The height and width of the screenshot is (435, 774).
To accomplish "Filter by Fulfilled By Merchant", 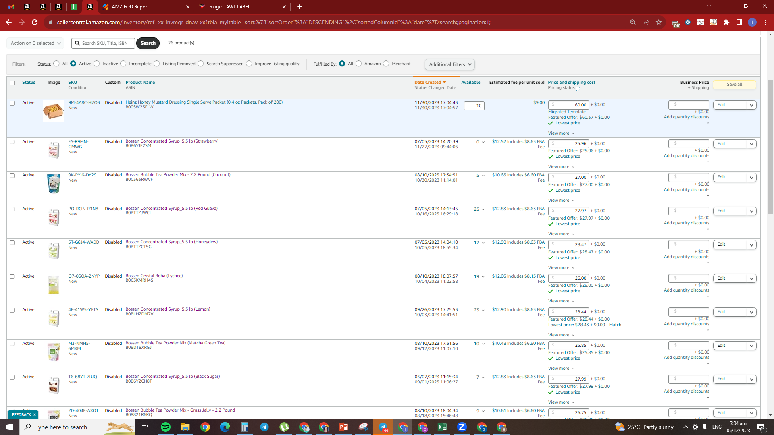I will pos(386,64).
